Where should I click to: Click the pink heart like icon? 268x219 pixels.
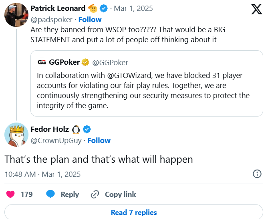(x=11, y=194)
